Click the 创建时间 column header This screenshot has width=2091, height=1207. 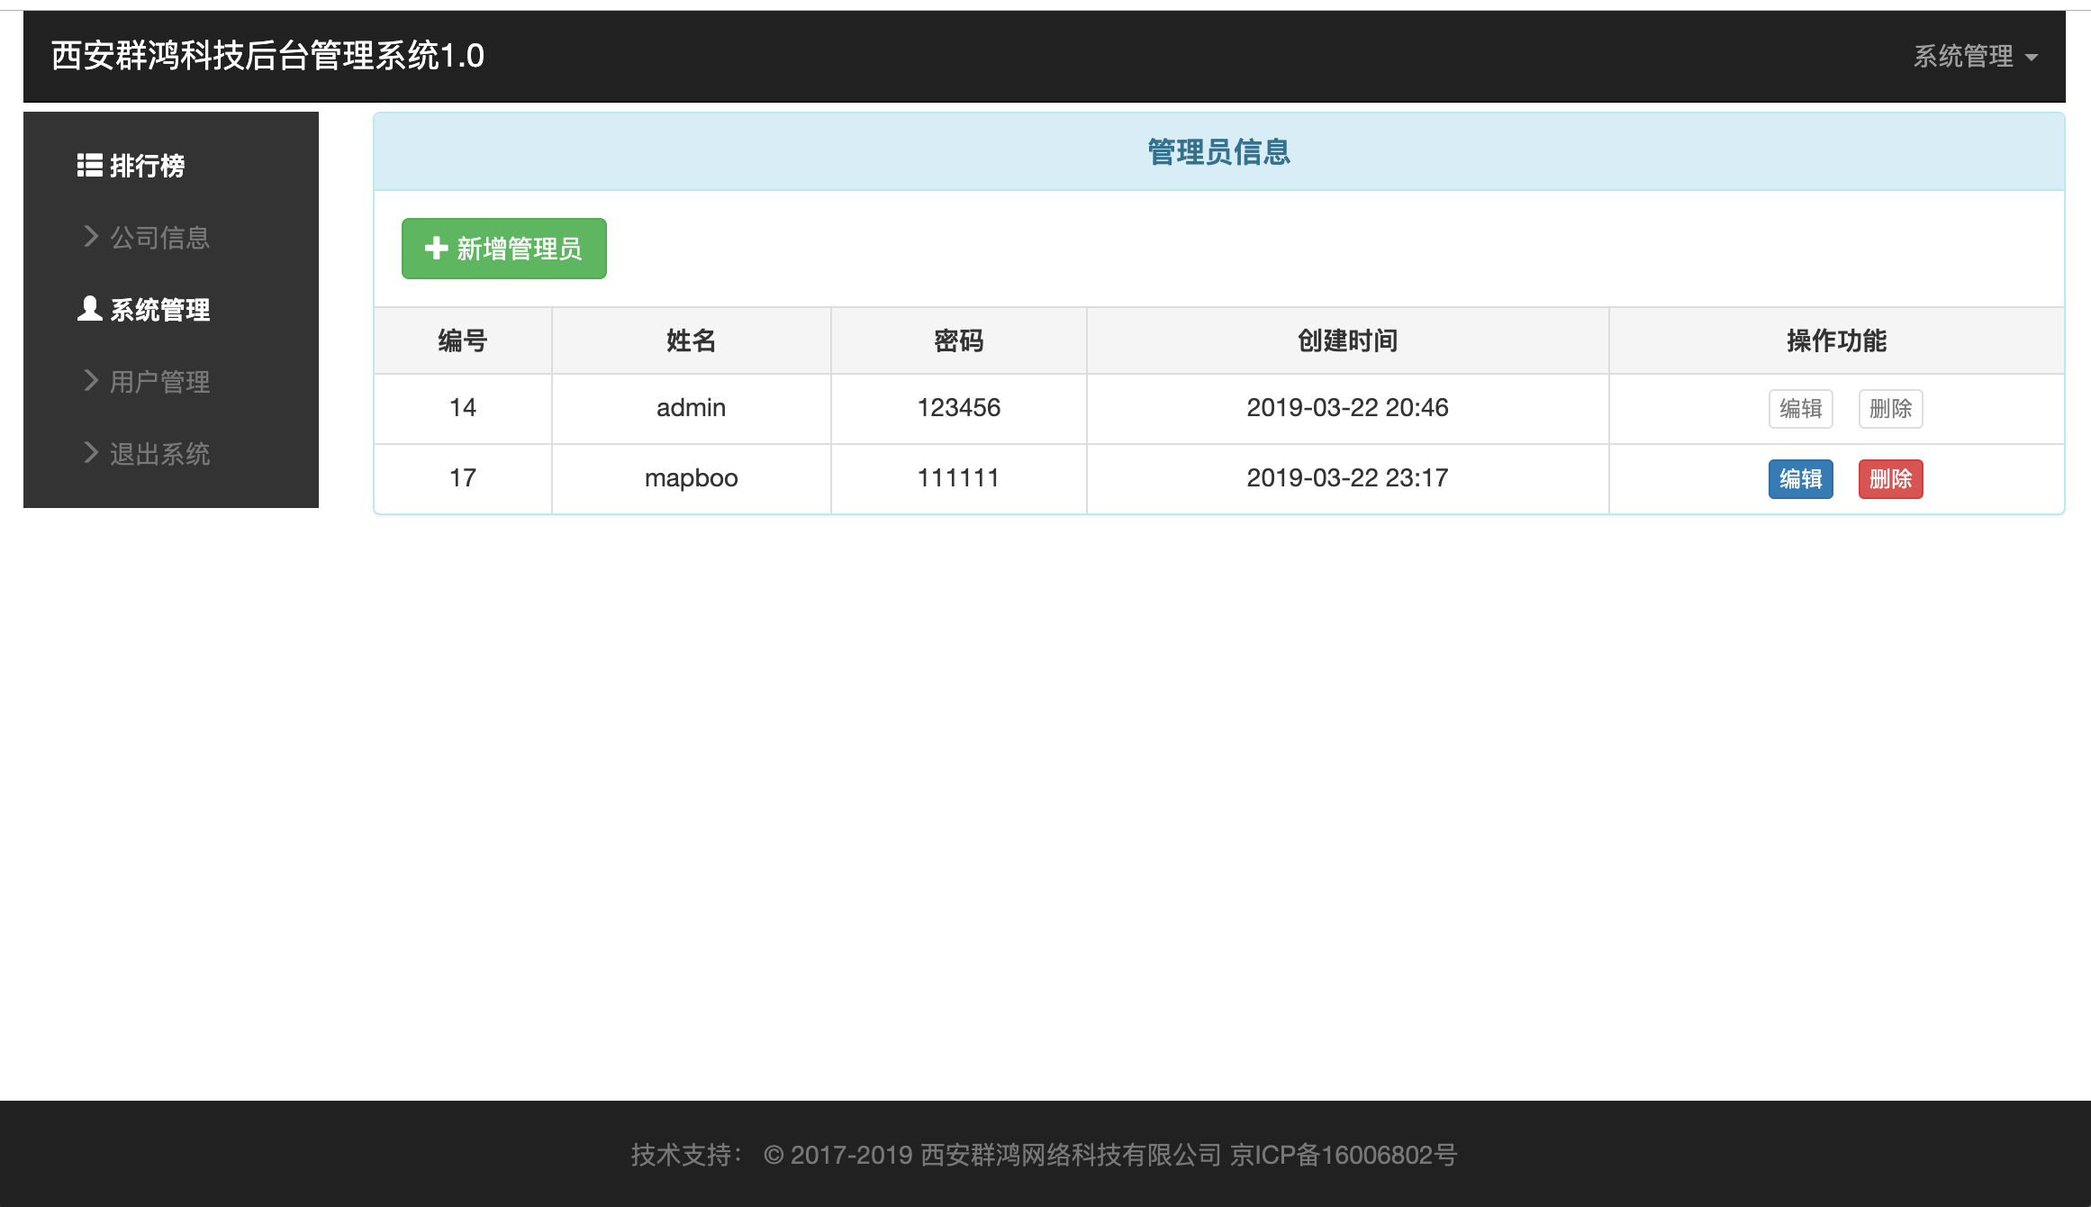tap(1347, 340)
